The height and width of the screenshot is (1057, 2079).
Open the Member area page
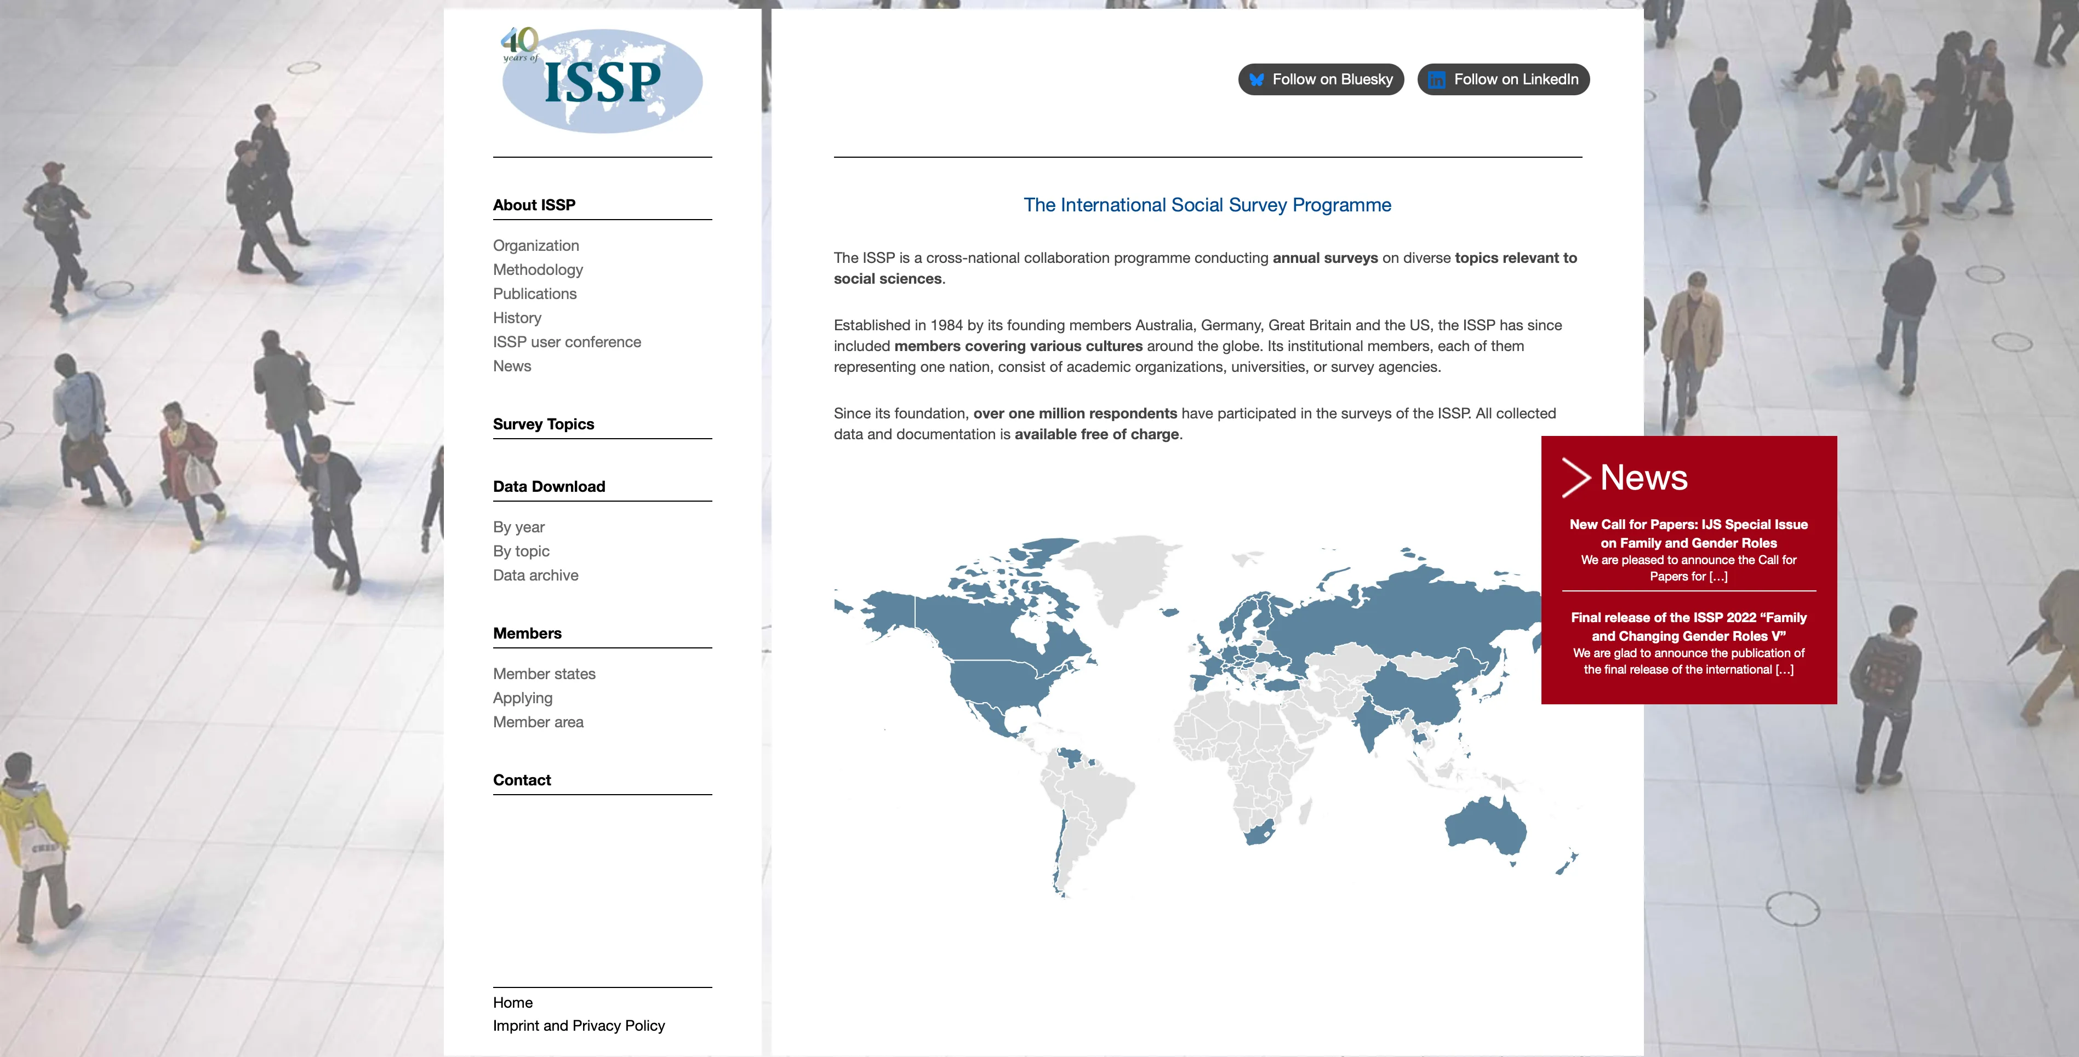pos(538,722)
